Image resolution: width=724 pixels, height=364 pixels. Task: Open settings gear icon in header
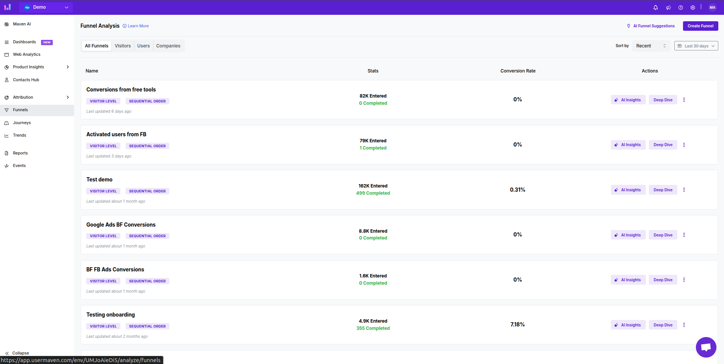point(693,8)
